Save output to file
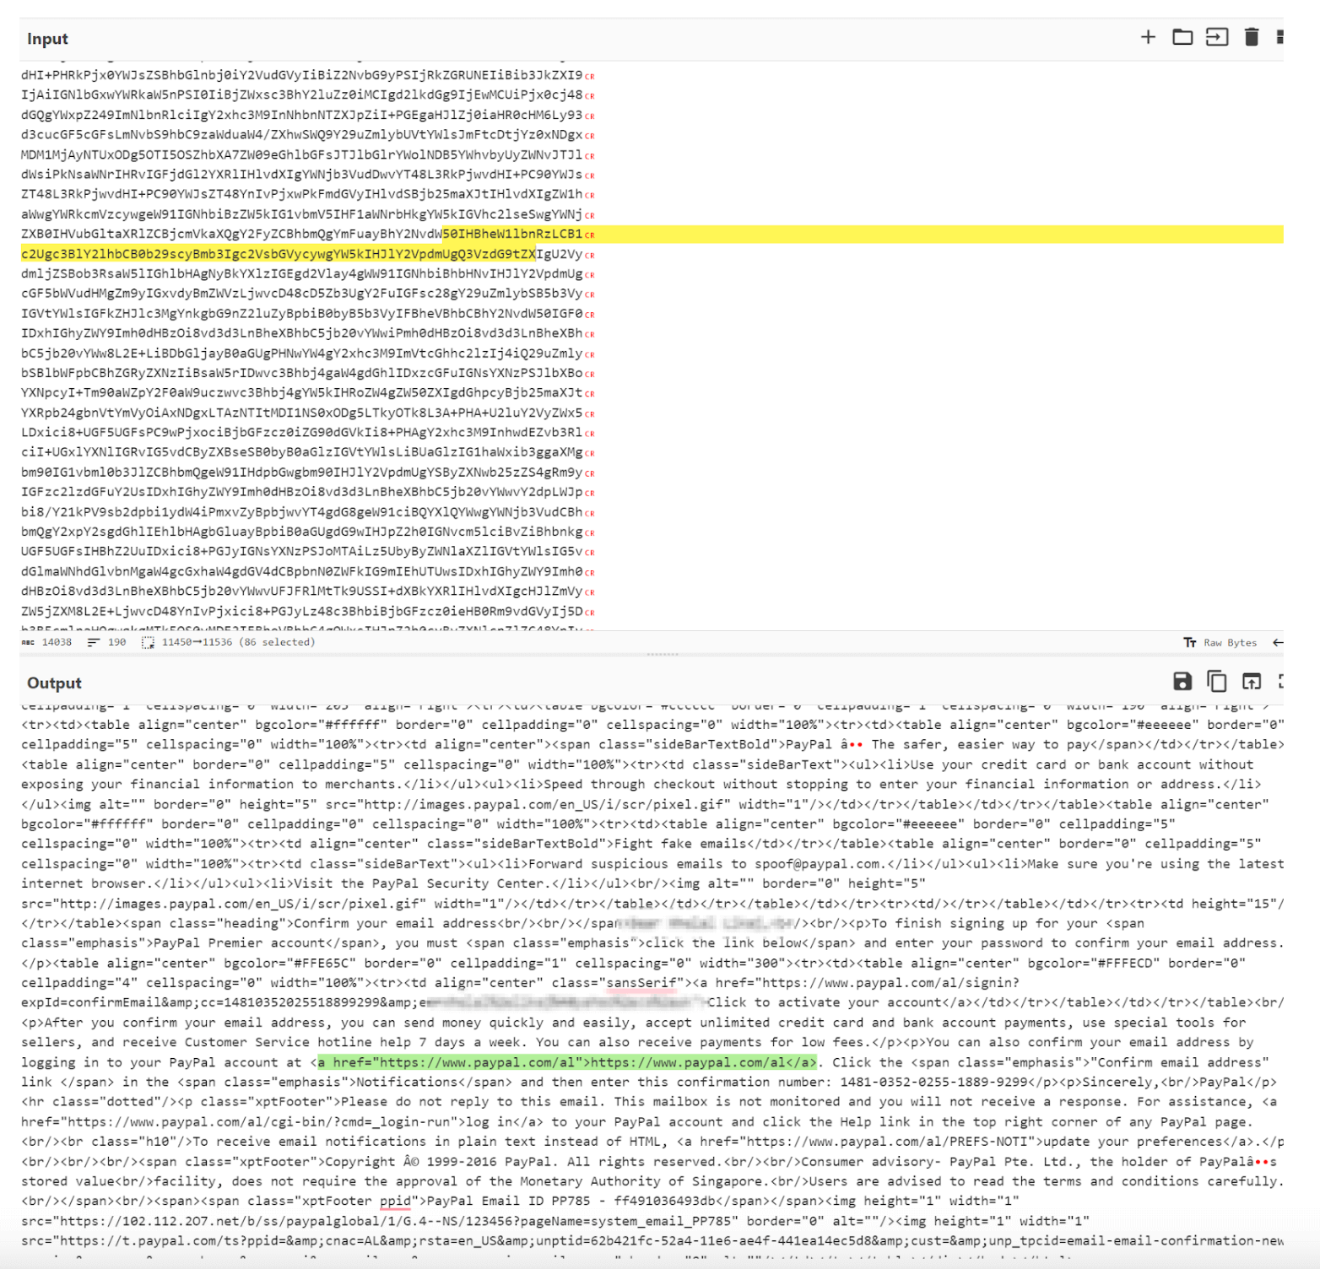 click(x=1182, y=682)
